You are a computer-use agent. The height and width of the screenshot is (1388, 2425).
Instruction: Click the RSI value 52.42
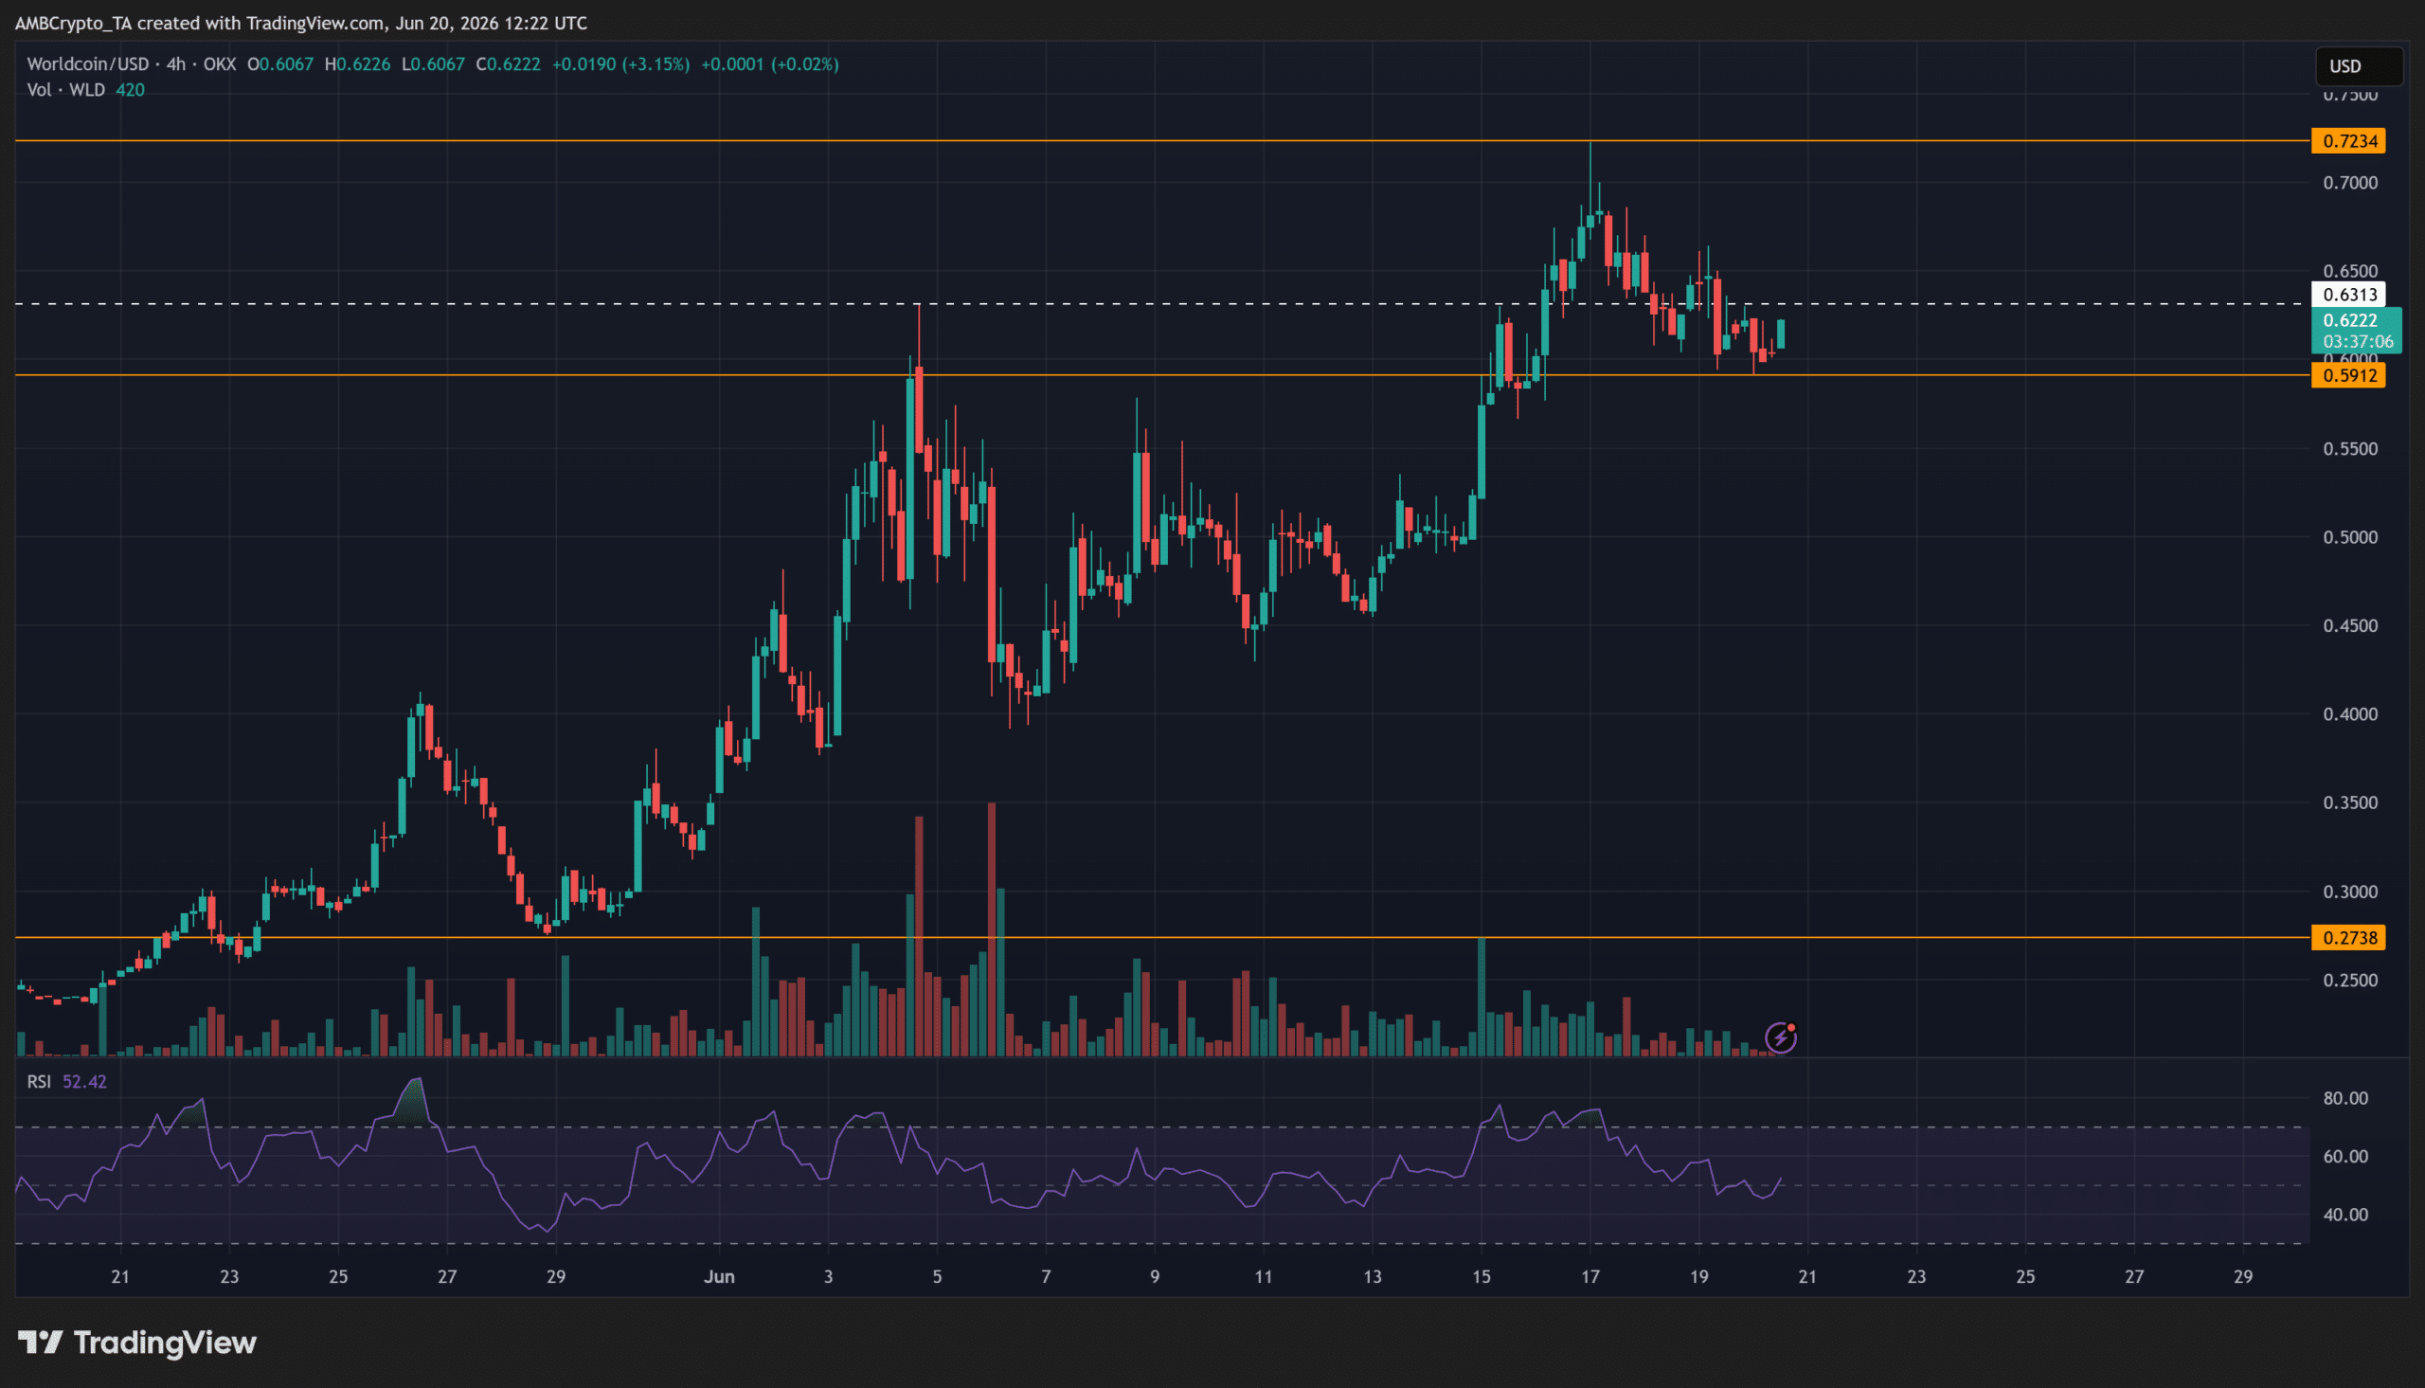tap(85, 1081)
